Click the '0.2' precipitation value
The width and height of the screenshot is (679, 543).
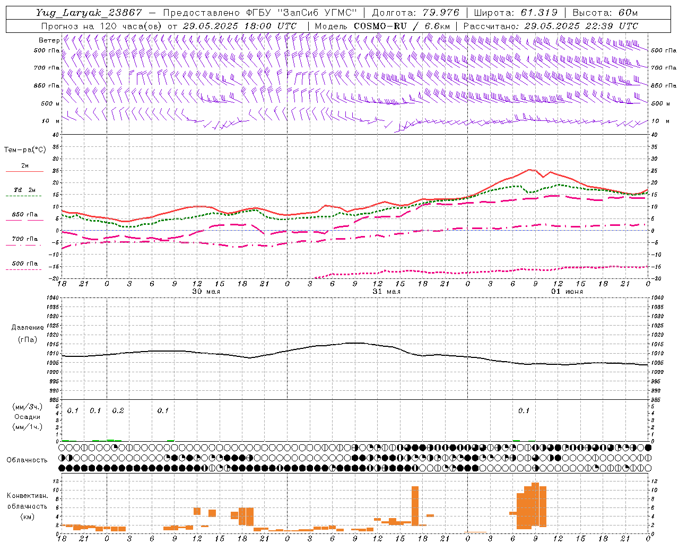pos(118,411)
